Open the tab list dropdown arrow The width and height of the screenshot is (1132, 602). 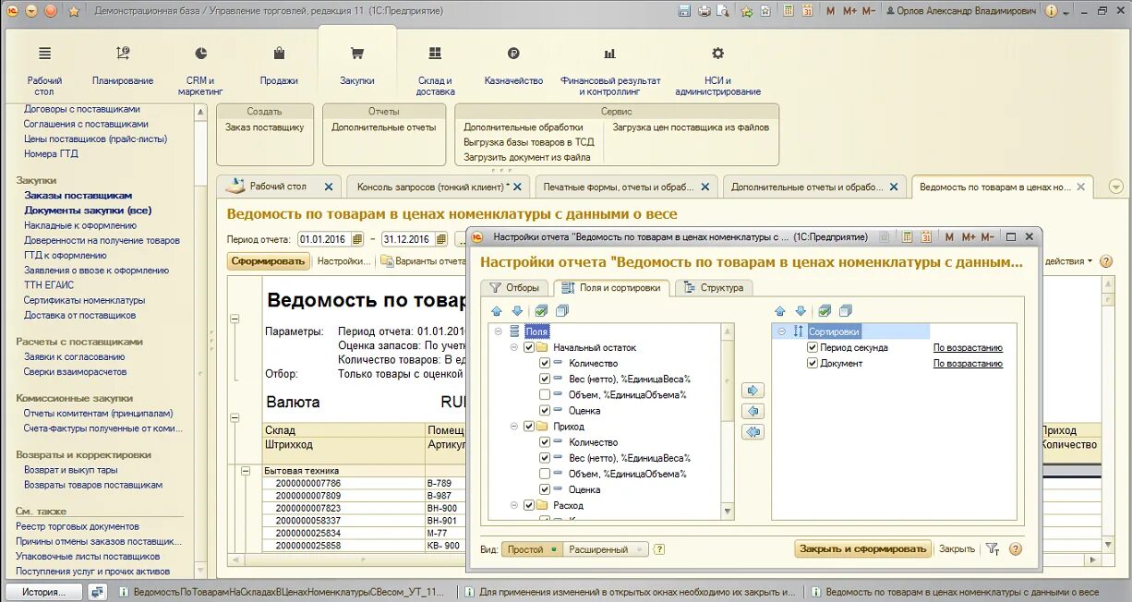[x=1115, y=187]
